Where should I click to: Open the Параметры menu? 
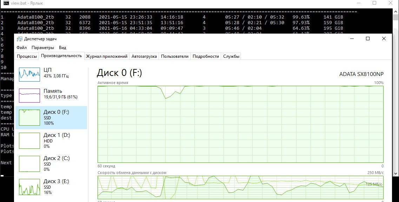(x=43, y=48)
